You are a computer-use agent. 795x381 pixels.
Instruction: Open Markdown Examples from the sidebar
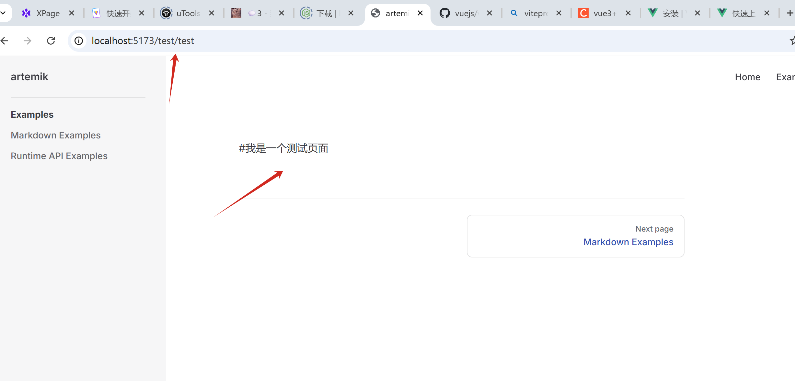coord(55,135)
